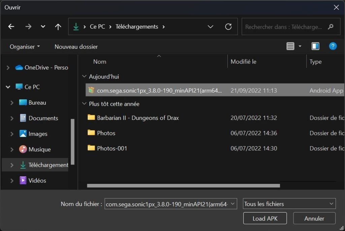Screen dimensions: 345x231
Task: Expand the Images tree node
Action: (x=12, y=134)
